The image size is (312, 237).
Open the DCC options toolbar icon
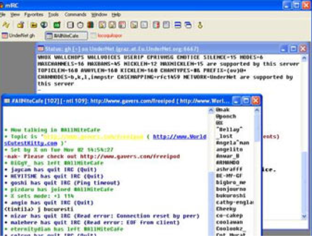click(122, 25)
